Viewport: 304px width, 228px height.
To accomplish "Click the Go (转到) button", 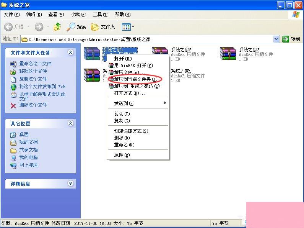I will click(x=291, y=39).
